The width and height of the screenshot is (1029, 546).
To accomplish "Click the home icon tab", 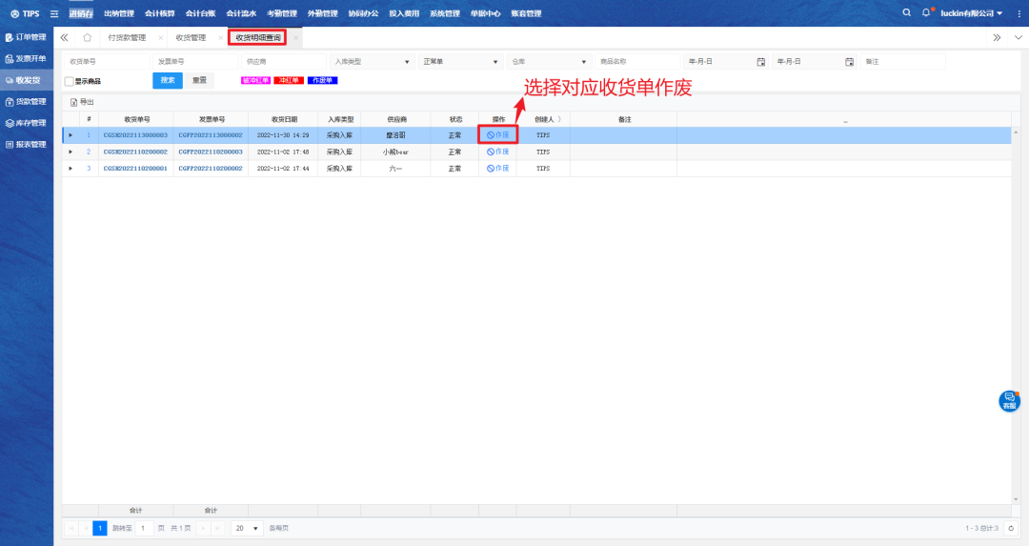I will click(87, 38).
